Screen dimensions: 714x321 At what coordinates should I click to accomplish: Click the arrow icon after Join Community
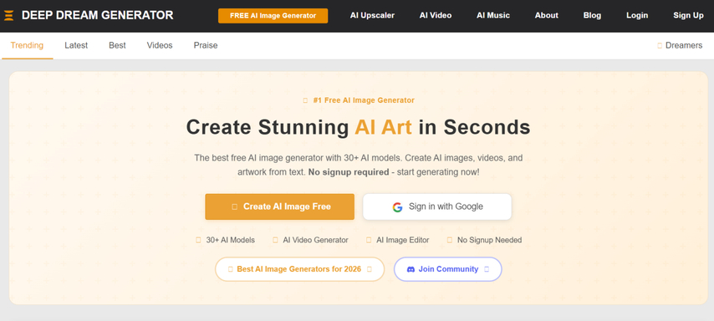[x=487, y=269]
